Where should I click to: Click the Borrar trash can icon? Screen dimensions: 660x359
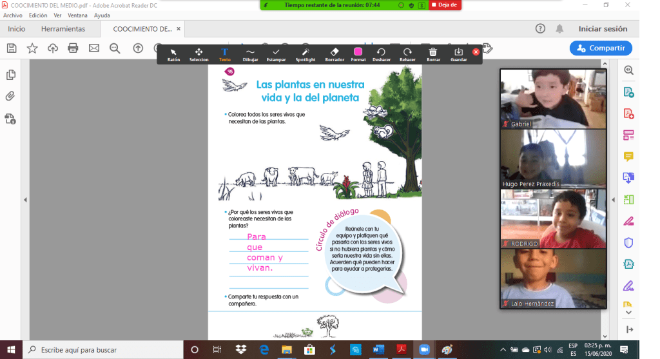tap(433, 54)
